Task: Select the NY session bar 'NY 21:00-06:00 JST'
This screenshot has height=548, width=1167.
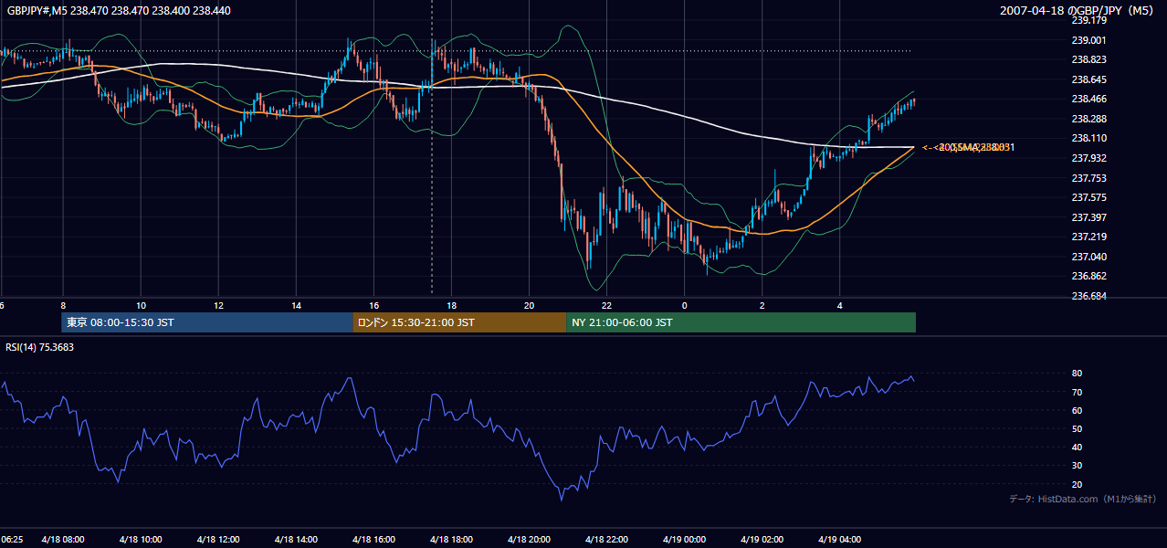Action: click(741, 322)
